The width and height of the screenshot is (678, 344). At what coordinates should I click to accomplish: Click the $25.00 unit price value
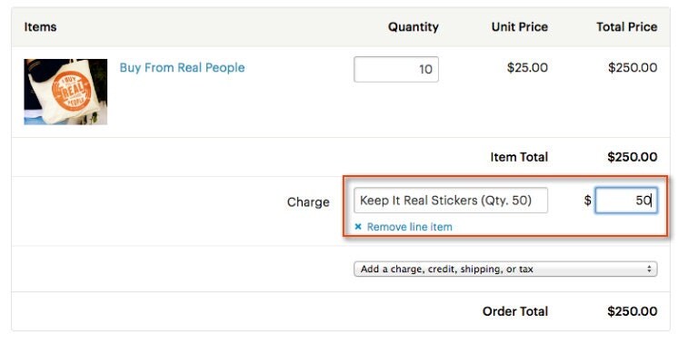tap(527, 68)
